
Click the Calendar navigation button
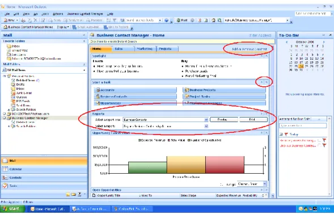44,169
